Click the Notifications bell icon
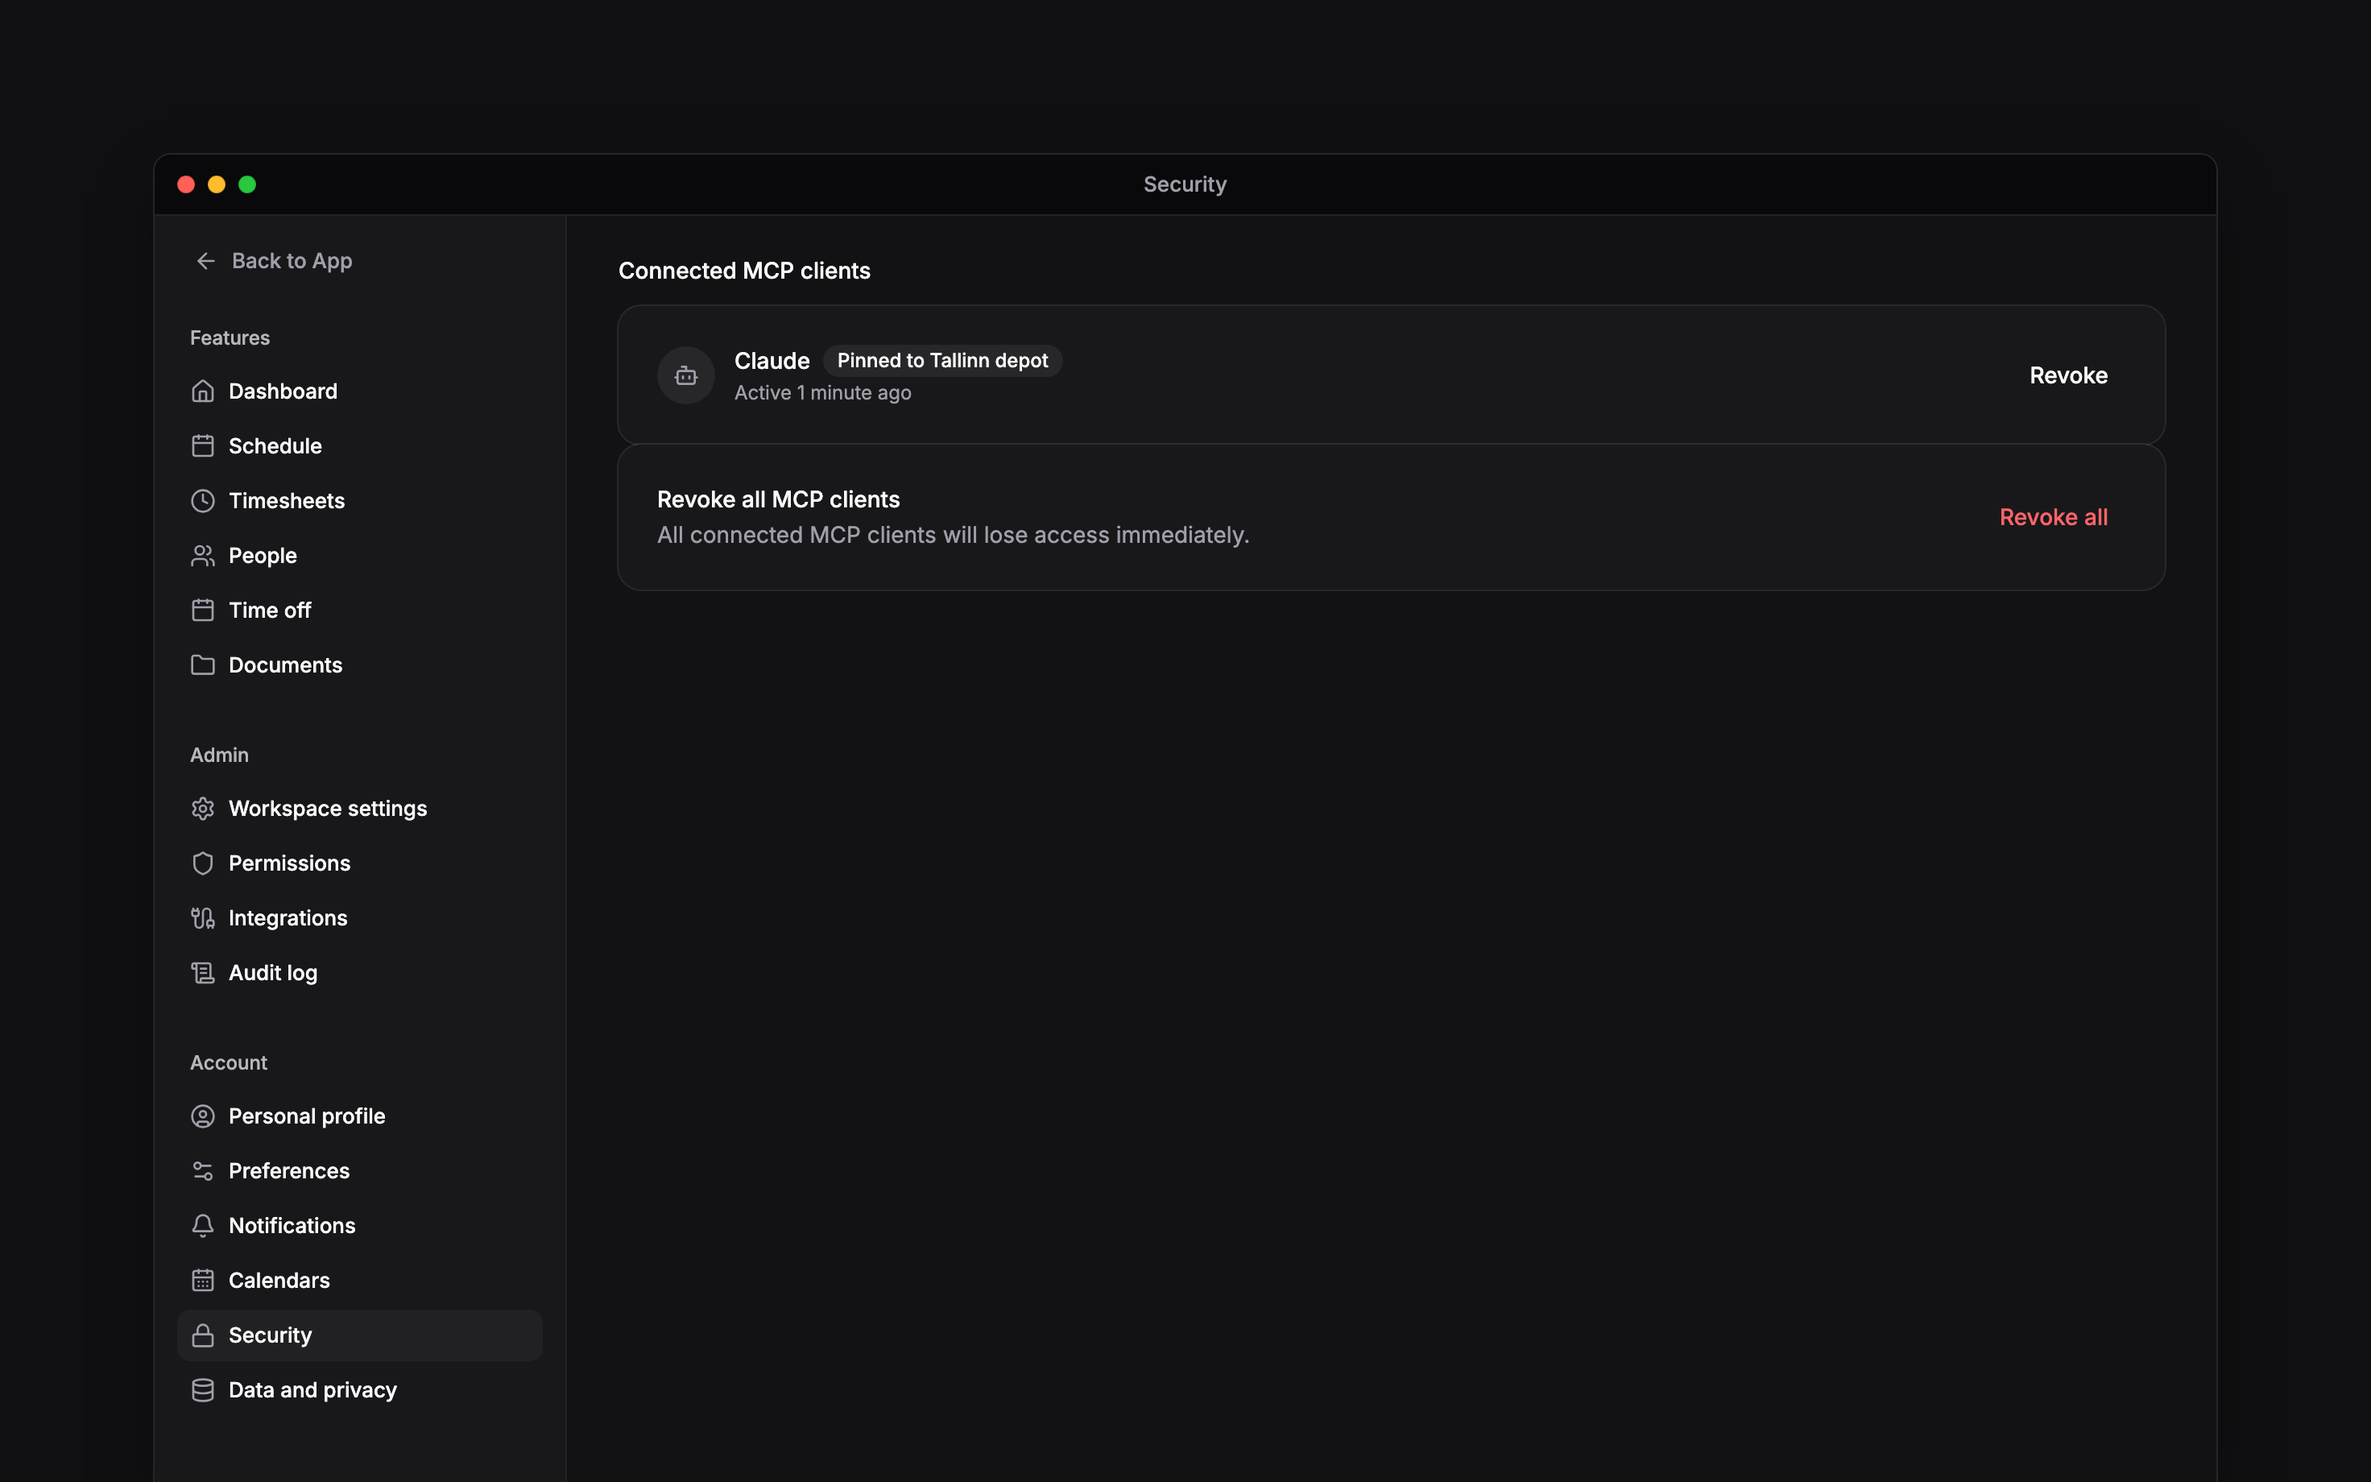Screen dimensions: 2371x1482 tap(203, 1226)
